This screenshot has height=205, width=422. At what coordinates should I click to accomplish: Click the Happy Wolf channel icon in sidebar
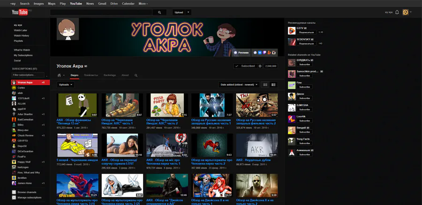(x=14, y=162)
